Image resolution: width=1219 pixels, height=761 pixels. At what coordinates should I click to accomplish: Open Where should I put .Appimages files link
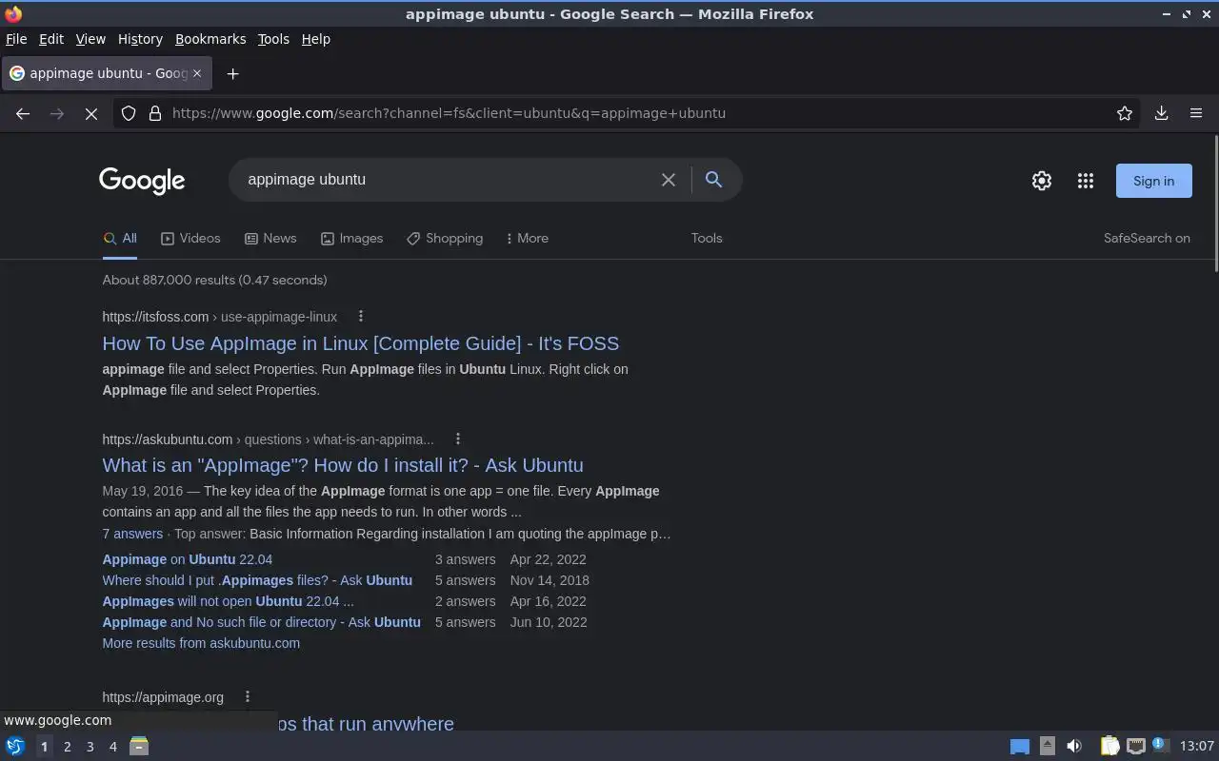coord(257,580)
